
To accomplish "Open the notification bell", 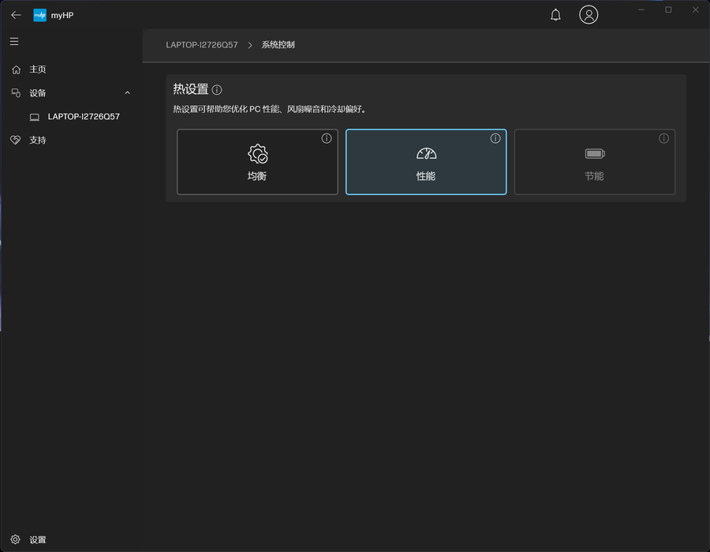I will (x=555, y=14).
